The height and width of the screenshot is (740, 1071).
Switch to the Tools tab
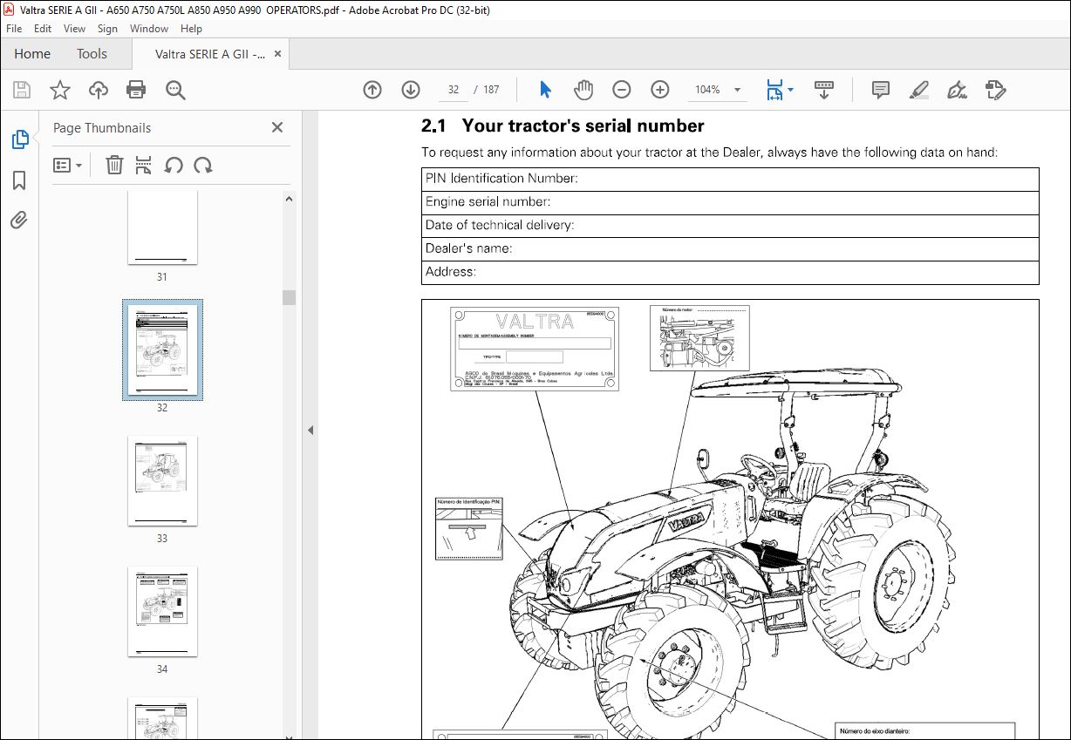(x=92, y=54)
